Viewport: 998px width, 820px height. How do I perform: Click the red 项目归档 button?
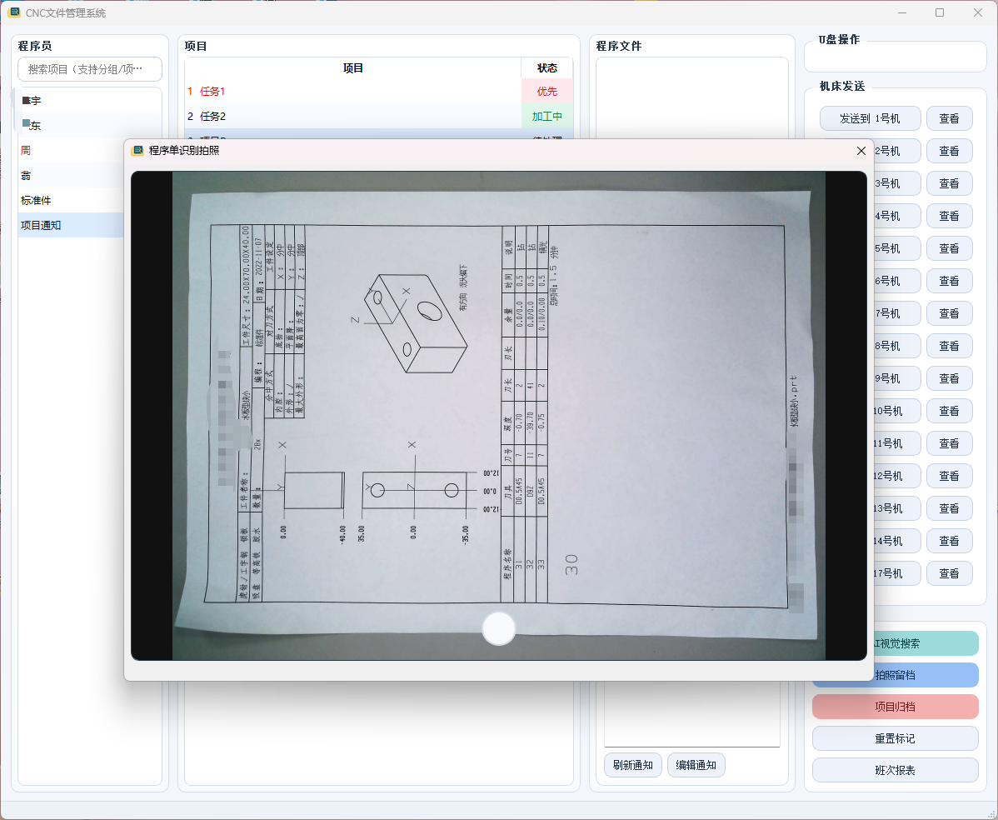895,707
